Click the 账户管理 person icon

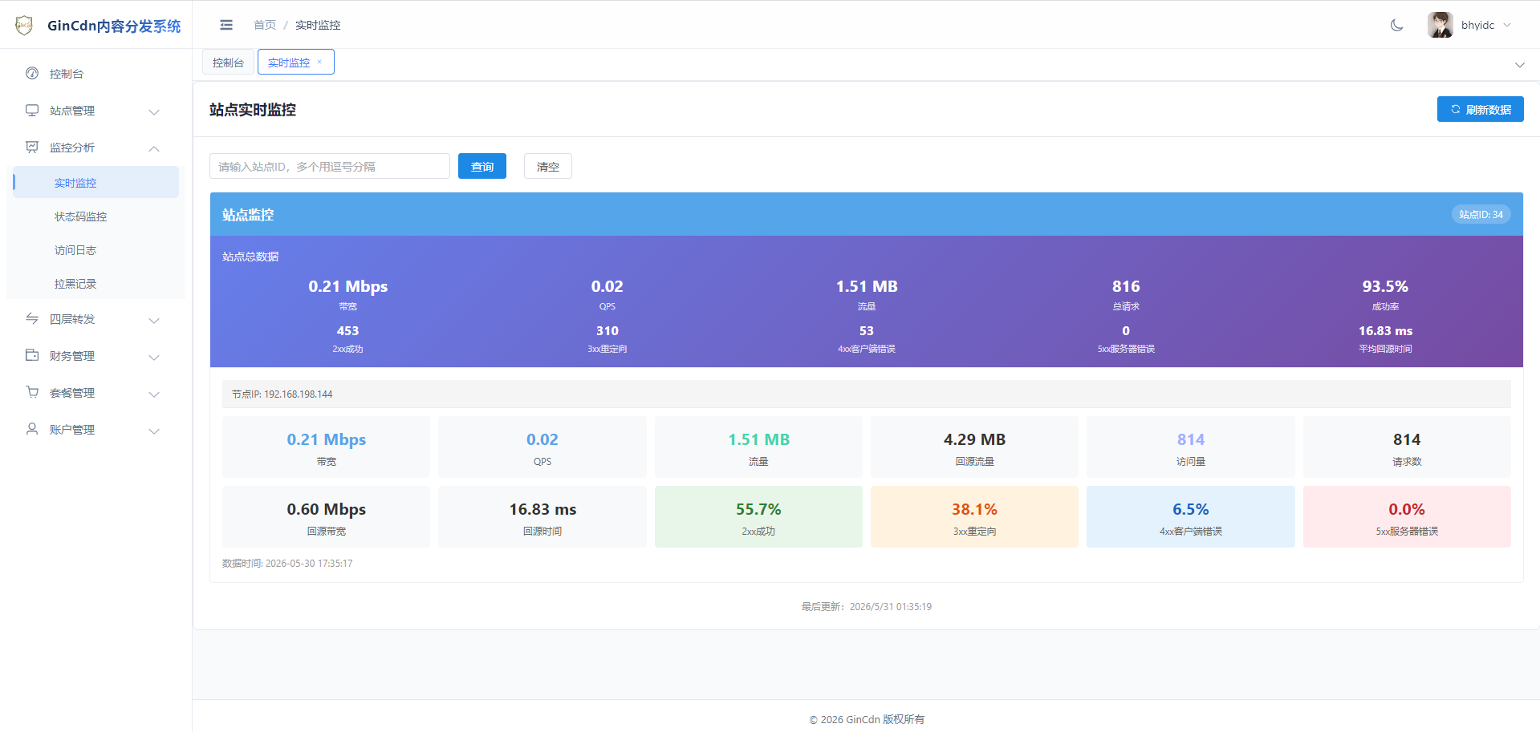[x=32, y=429]
